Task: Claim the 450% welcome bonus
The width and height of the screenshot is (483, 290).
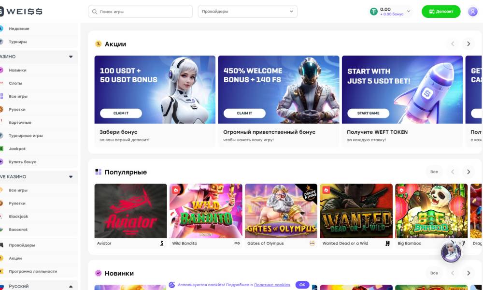Action: (244, 113)
